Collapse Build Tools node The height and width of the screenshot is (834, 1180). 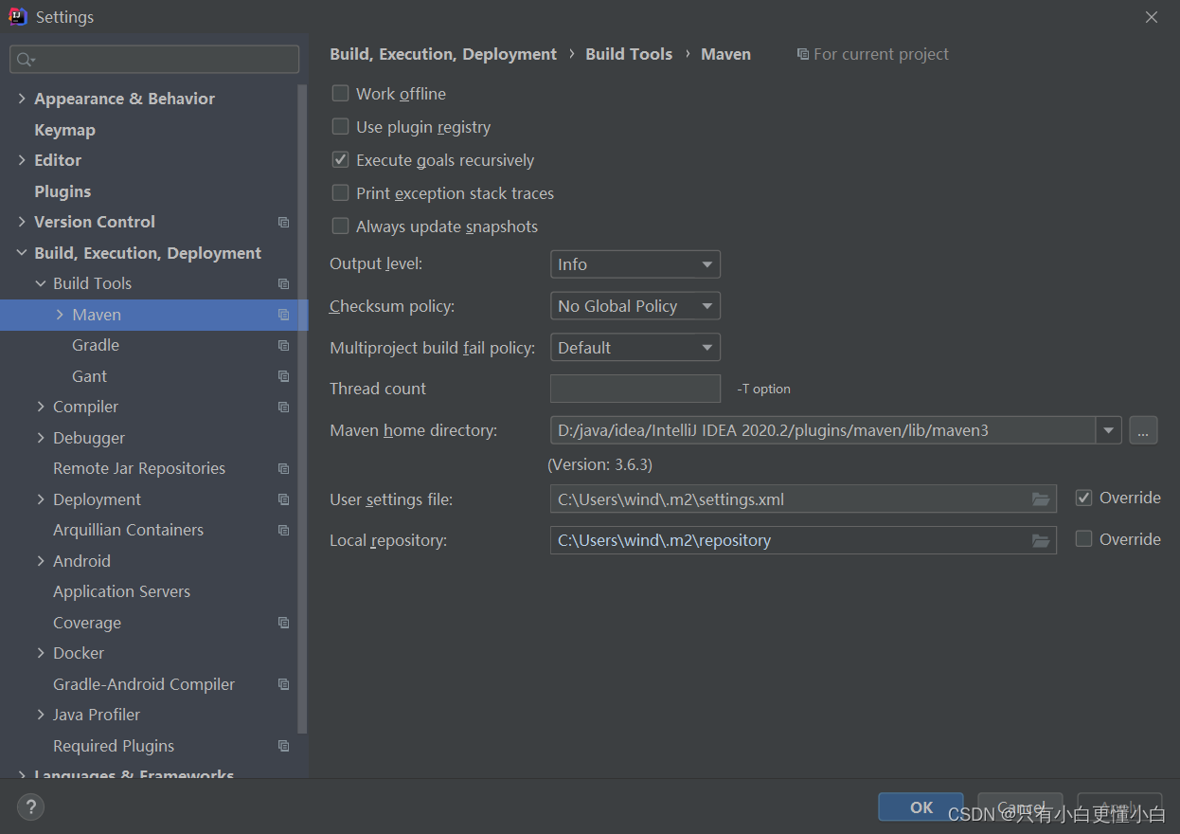pos(41,283)
